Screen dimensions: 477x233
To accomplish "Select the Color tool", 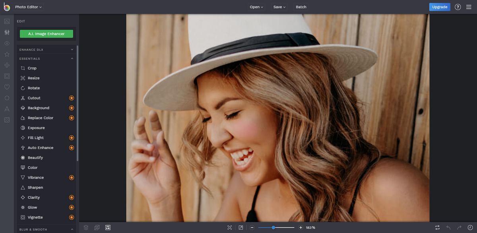I will pos(47,167).
